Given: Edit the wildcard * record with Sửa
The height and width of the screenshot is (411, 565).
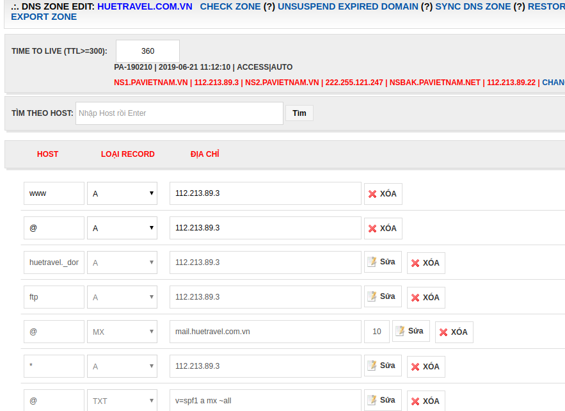Looking at the screenshot, I should (383, 366).
